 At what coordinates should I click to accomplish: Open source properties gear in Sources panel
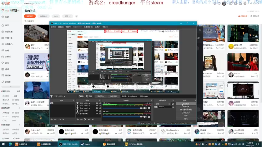85,119
